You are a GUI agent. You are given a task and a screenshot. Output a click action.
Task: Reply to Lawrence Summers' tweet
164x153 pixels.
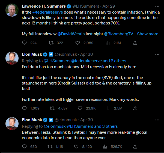click(x=24, y=43)
